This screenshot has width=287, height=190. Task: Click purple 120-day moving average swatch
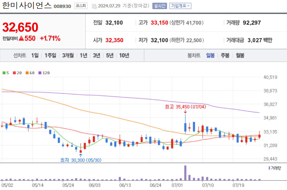coord(40,73)
